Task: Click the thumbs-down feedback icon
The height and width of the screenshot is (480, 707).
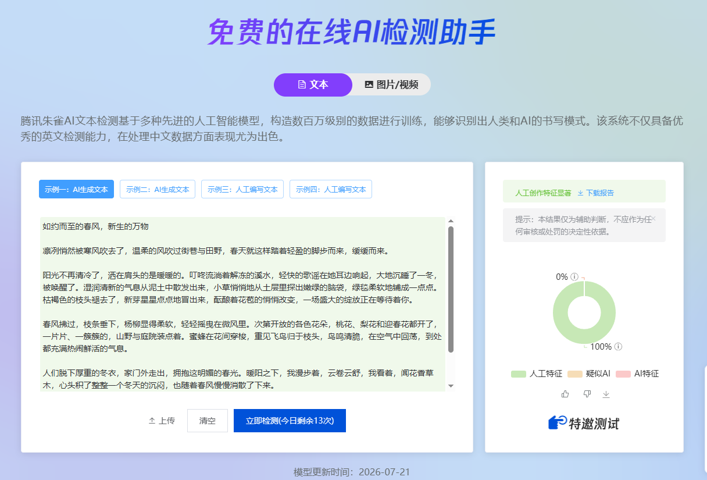Action: [x=587, y=394]
